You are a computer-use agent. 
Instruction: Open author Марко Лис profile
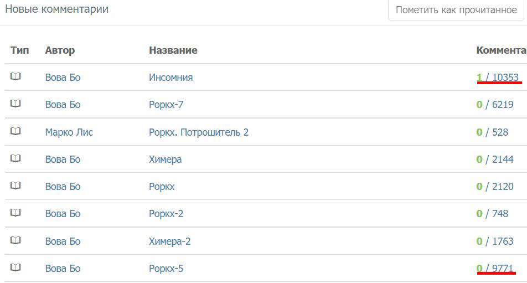point(69,132)
